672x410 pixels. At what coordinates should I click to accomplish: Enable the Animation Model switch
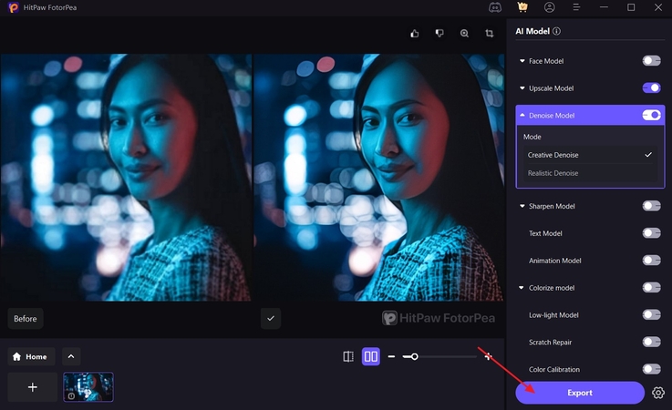pos(651,261)
